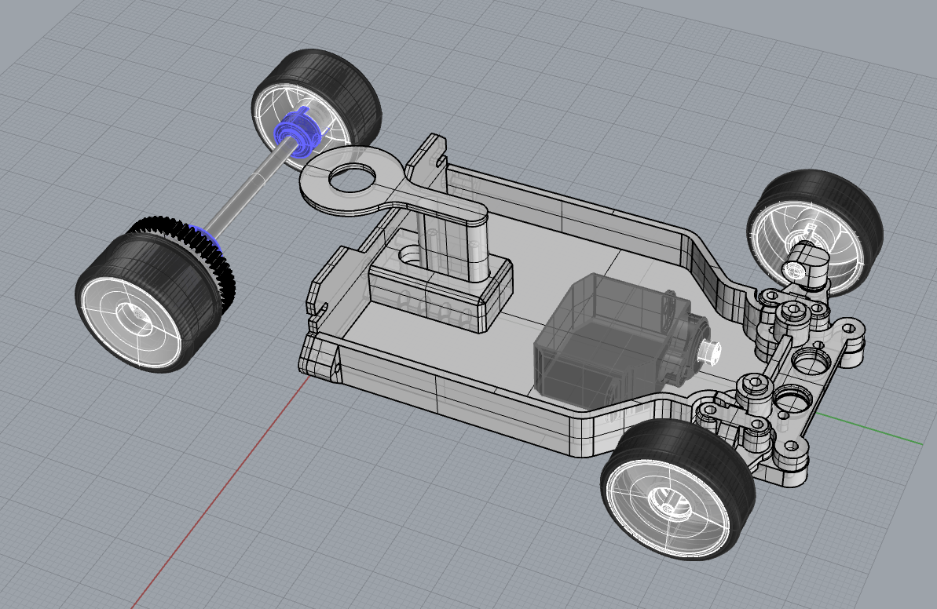This screenshot has width=937, height=609.
Task: Select the steering knuckle at far front wheel
Action: (x=807, y=266)
